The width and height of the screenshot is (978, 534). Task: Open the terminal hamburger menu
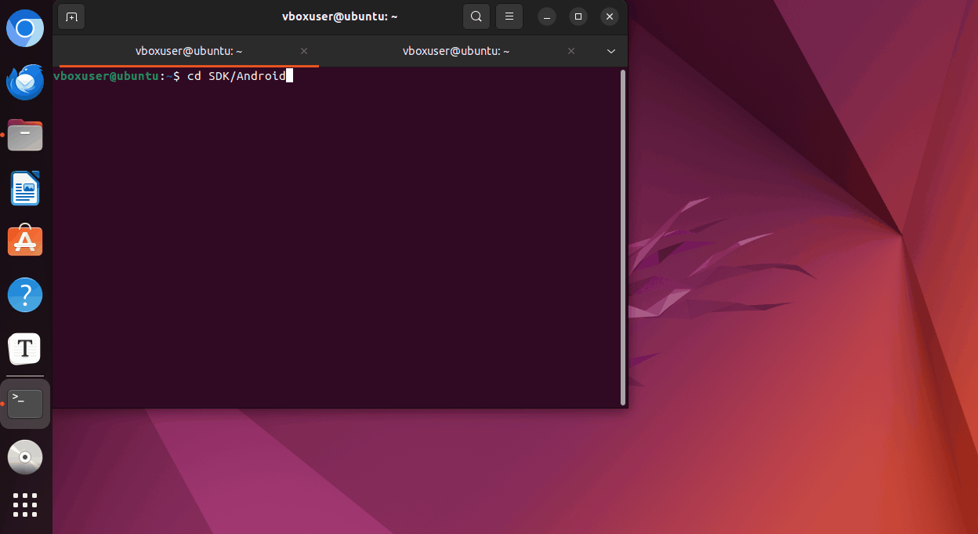(509, 16)
